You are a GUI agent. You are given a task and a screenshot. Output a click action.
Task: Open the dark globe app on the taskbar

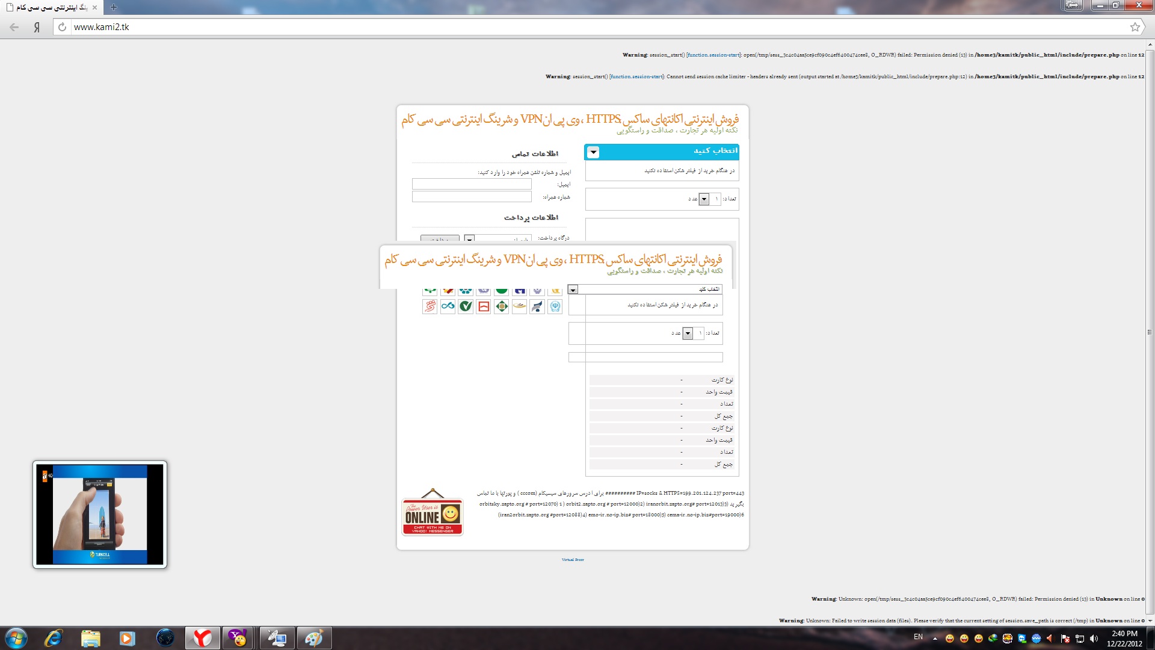point(165,638)
